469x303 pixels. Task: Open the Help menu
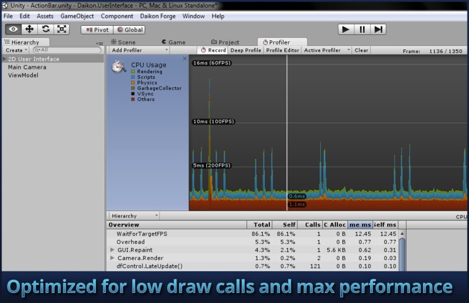point(217,16)
